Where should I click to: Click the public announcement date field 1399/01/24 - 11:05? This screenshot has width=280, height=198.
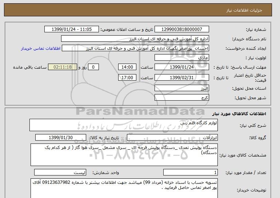(x=72, y=29)
